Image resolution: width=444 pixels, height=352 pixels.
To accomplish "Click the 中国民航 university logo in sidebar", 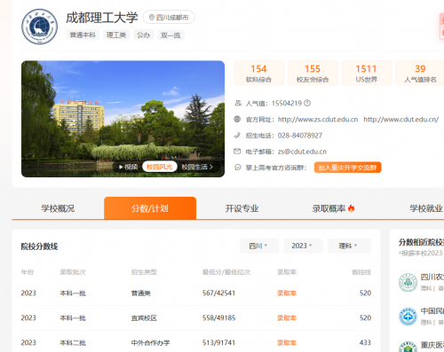I will point(408,317).
